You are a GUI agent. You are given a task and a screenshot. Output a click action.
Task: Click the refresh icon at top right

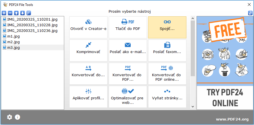click(x=250, y=13)
